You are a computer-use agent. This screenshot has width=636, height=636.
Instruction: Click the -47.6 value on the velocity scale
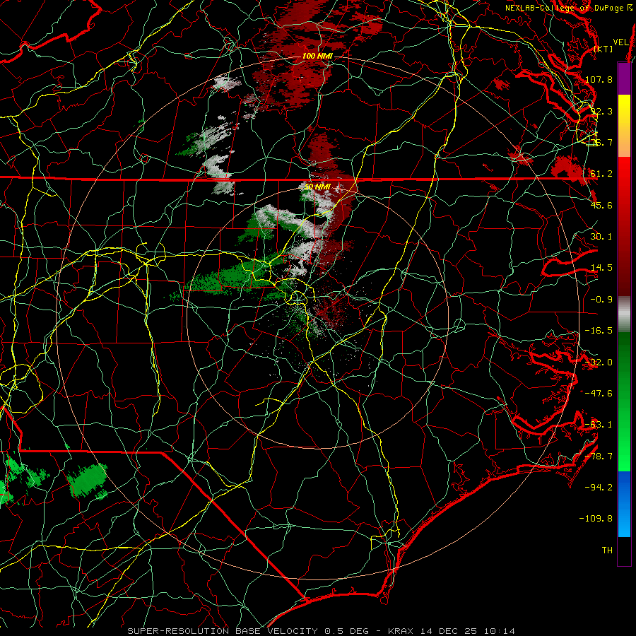[599, 394]
